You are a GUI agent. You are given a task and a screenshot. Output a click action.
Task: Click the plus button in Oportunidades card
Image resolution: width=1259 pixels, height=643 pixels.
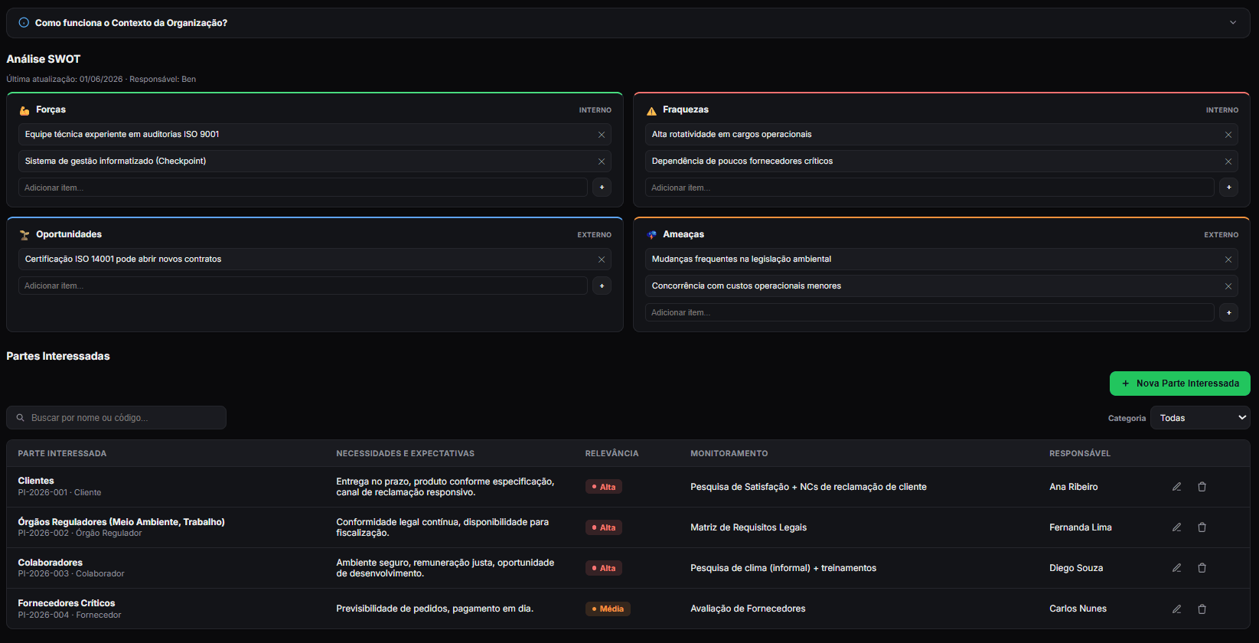click(602, 286)
